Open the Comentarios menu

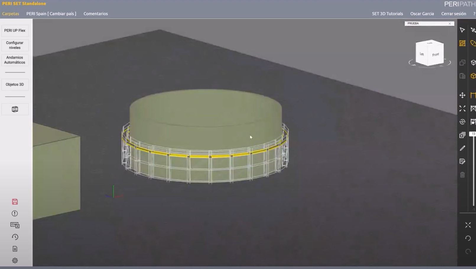pyautogui.click(x=95, y=14)
